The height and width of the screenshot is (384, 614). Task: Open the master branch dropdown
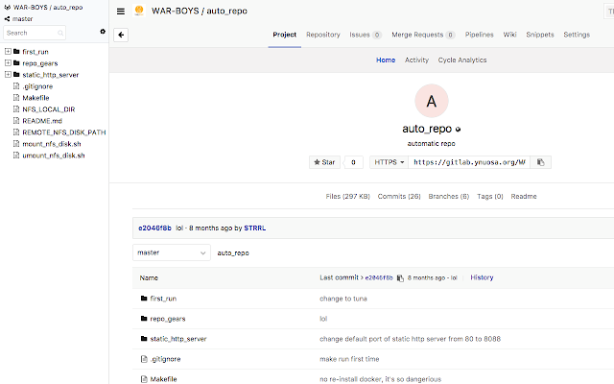[x=172, y=252]
